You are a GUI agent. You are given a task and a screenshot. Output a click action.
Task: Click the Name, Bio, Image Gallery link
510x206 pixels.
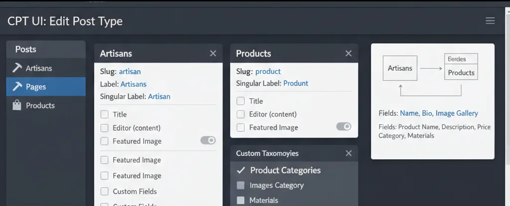click(439, 113)
